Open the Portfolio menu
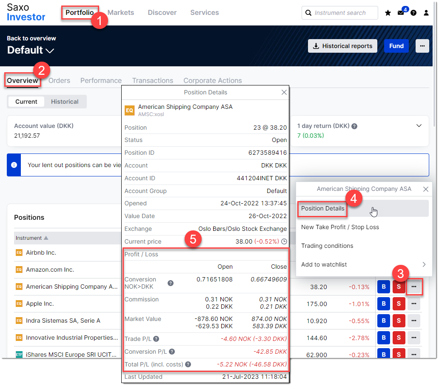 click(x=80, y=13)
